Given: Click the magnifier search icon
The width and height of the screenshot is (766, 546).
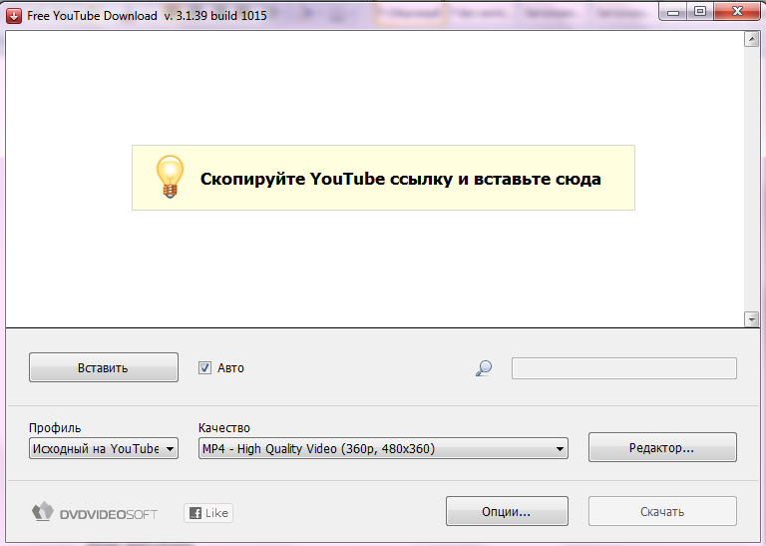Looking at the screenshot, I should [484, 368].
